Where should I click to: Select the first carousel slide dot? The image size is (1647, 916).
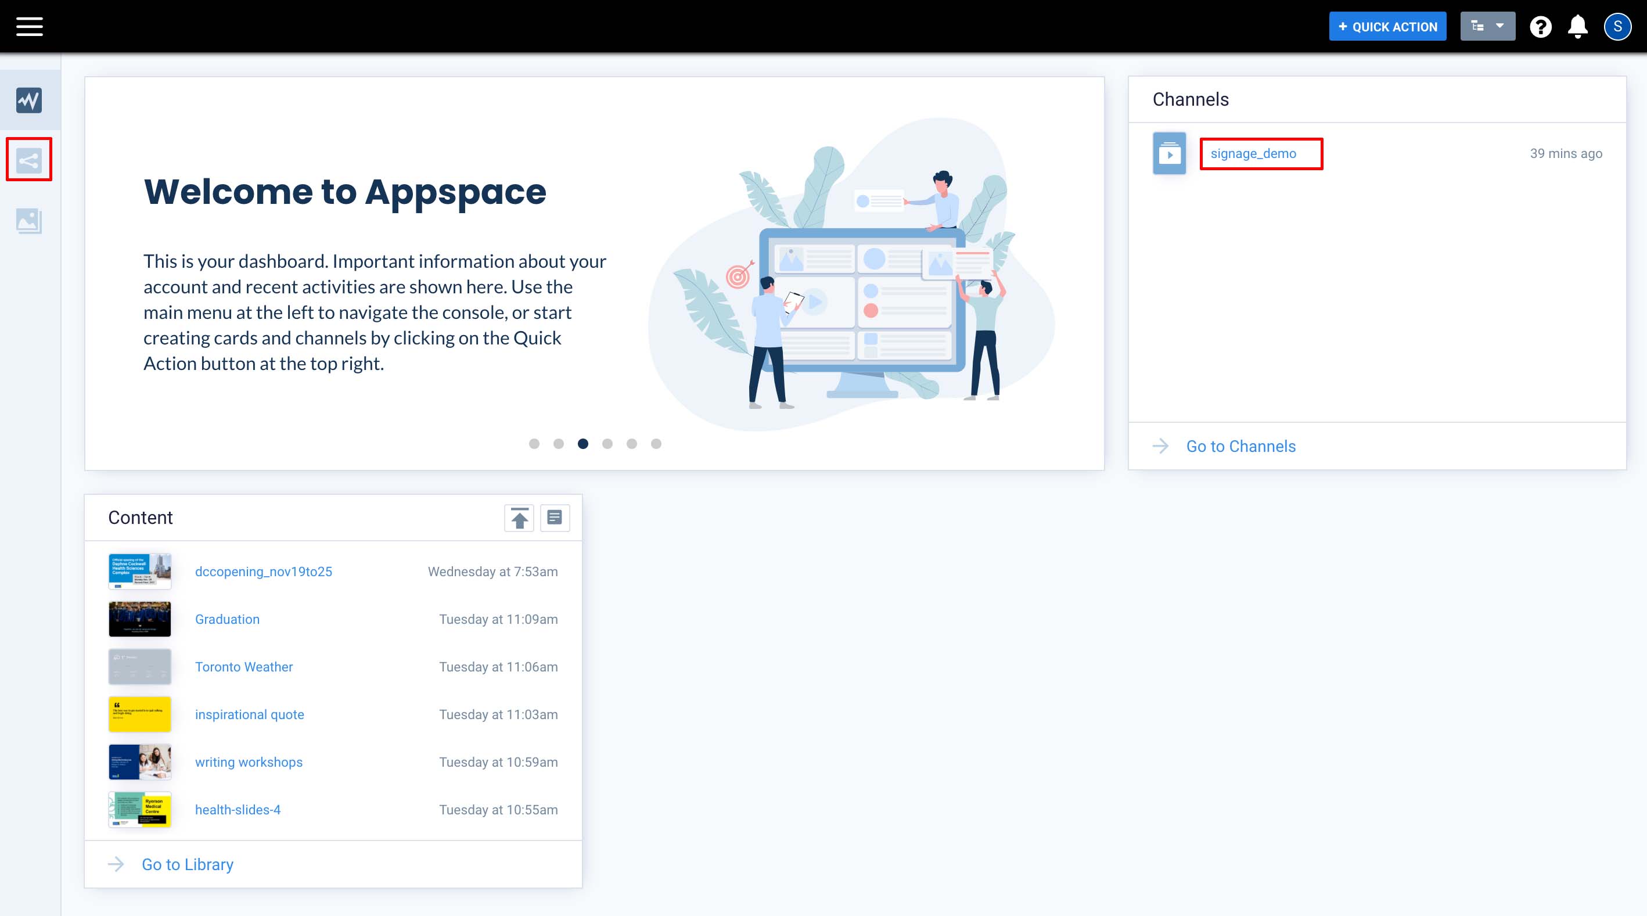(x=534, y=443)
